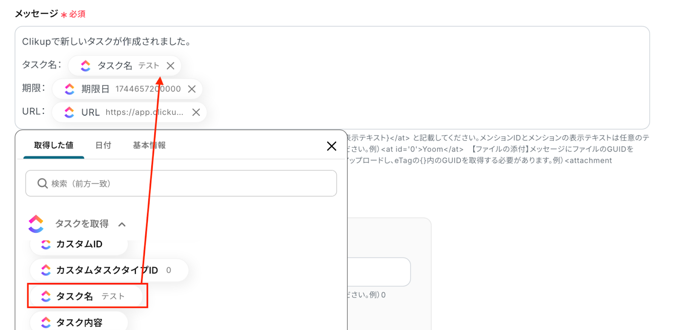
Task: Click the メッセージ field label
Action: [37, 14]
